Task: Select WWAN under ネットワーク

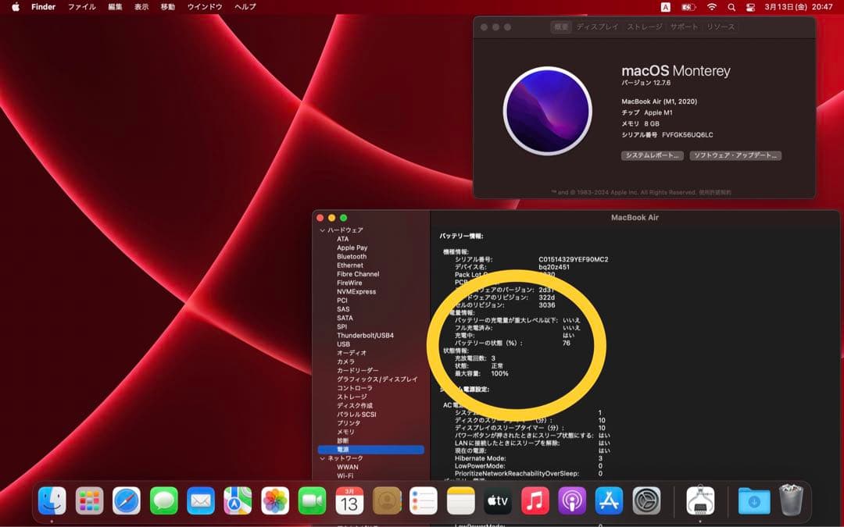Action: pos(348,467)
